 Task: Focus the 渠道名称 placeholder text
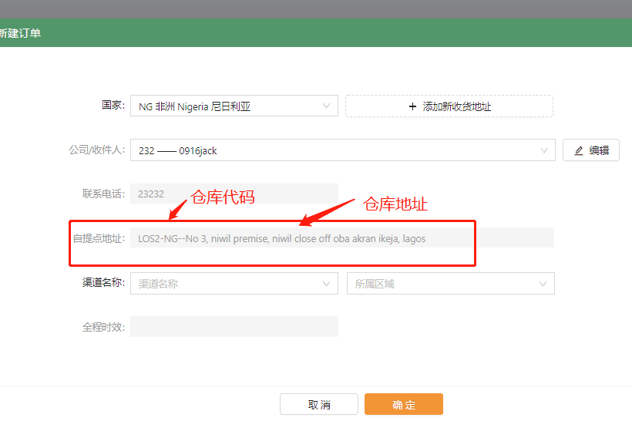coord(159,284)
